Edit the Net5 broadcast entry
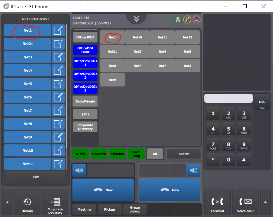The width and height of the screenshot is (273, 217). 58,84
